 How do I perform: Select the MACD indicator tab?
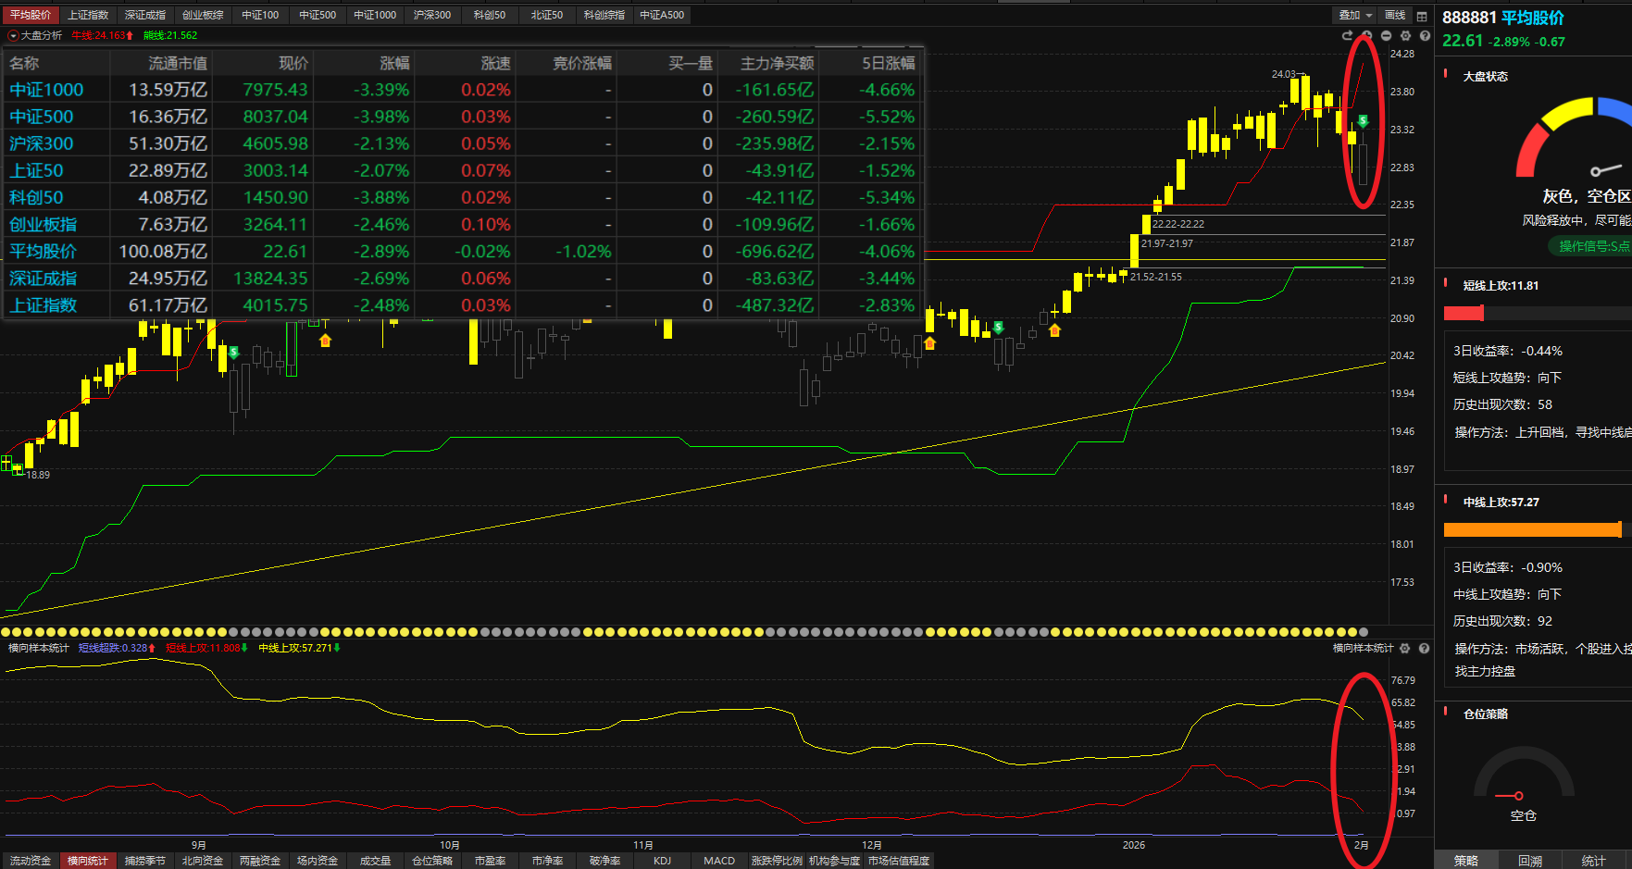point(719,861)
